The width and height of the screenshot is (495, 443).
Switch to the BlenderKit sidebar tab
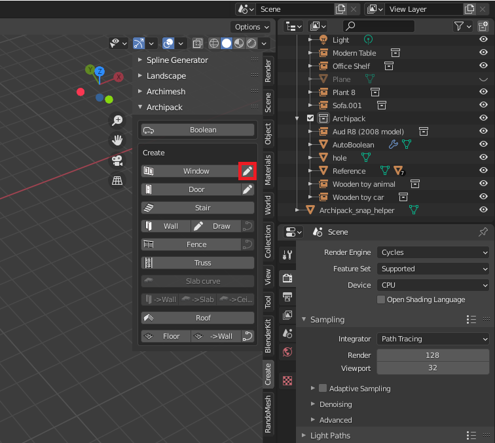[268, 336]
